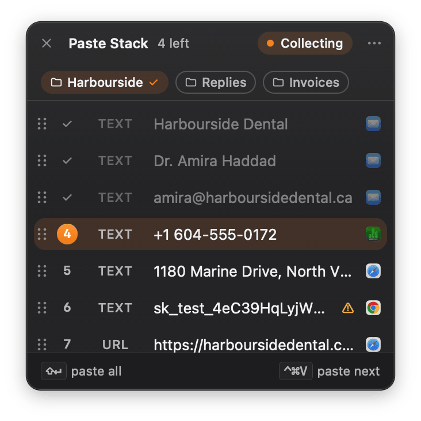Click Mail source icon on Harbourside Dental row
The width and height of the screenshot is (421, 421).
tap(373, 124)
